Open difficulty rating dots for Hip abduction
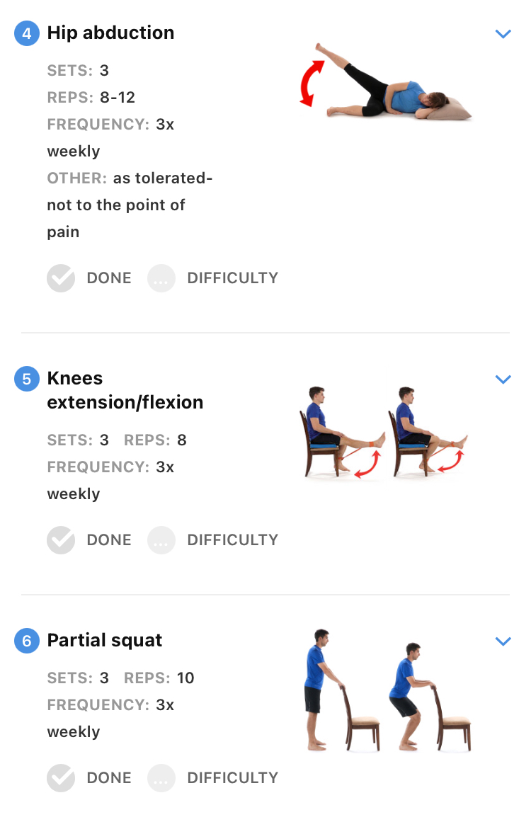 (x=161, y=278)
